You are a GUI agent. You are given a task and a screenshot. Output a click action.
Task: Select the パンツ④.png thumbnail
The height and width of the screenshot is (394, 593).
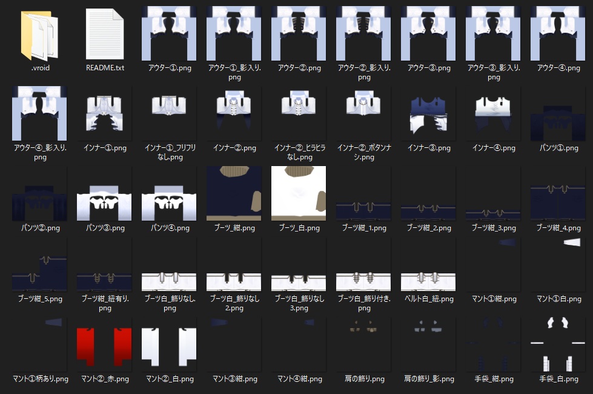pyautogui.click(x=169, y=193)
